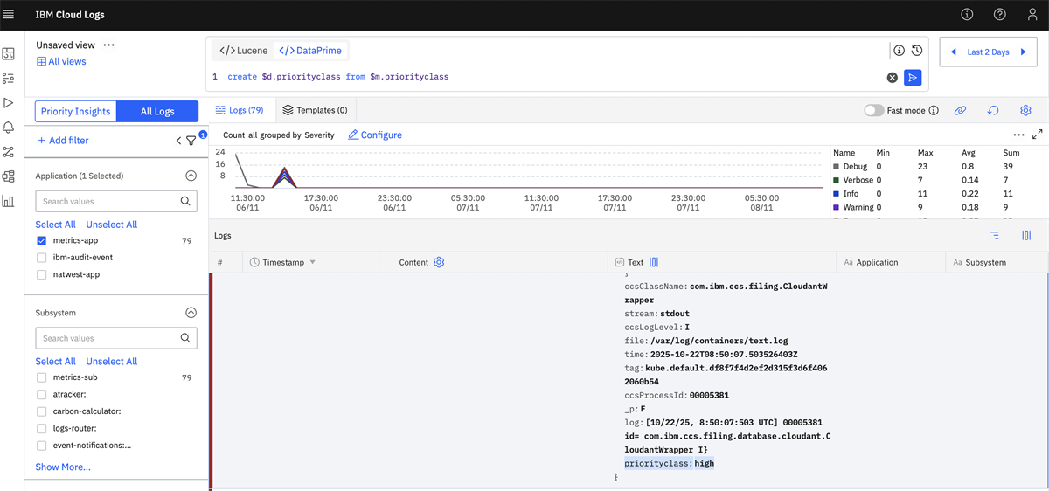Open the logs view settings gear
The image size is (1049, 491).
(x=1026, y=111)
